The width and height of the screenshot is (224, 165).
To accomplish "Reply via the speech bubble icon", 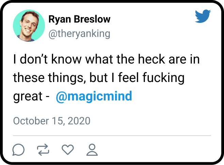I will (18, 149).
